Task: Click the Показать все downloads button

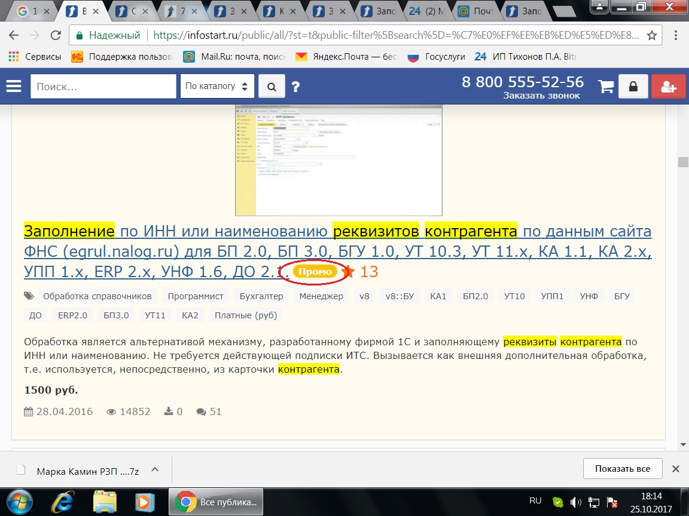Action: pos(623,469)
